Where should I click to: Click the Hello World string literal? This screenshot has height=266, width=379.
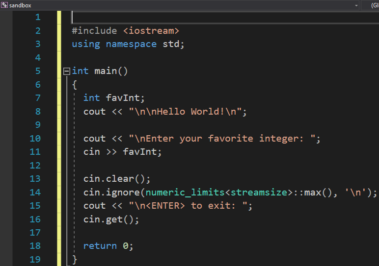188,112
